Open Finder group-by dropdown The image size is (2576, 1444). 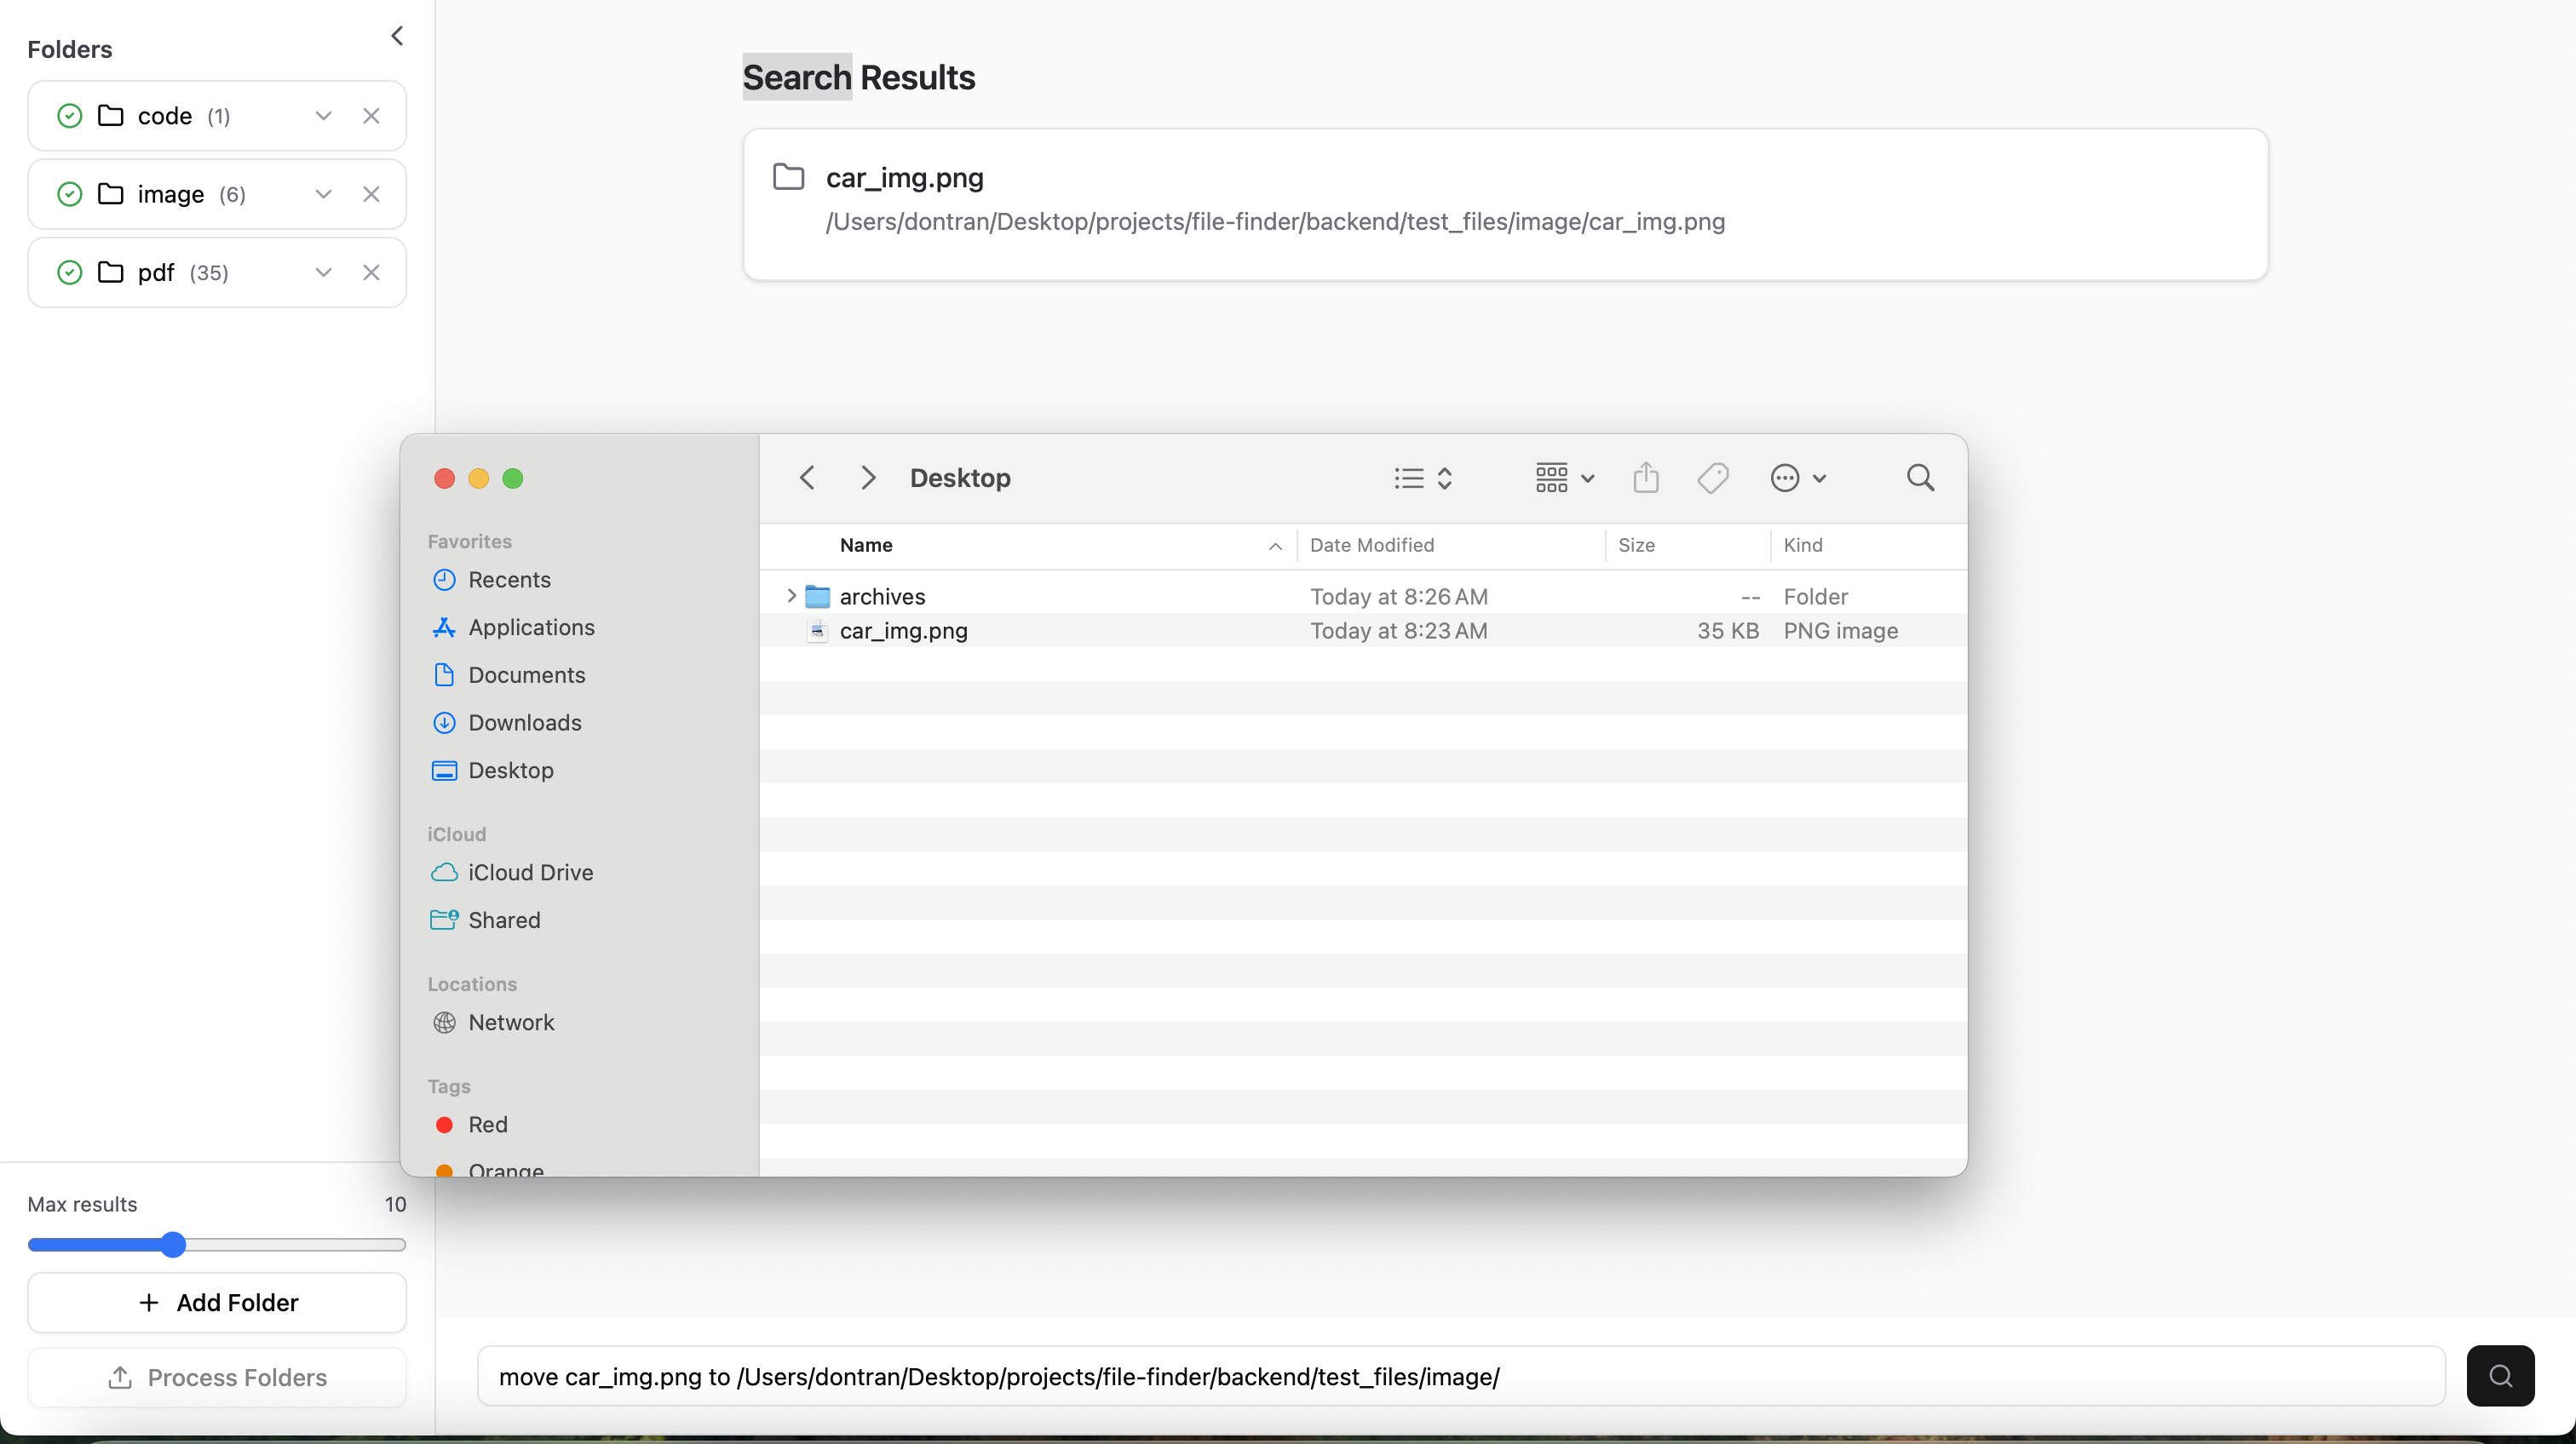1564,478
